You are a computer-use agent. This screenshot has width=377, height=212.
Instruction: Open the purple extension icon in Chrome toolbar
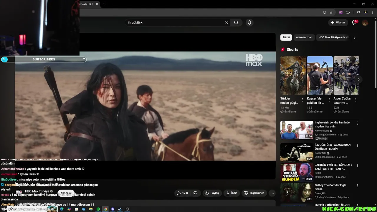pos(341,12)
